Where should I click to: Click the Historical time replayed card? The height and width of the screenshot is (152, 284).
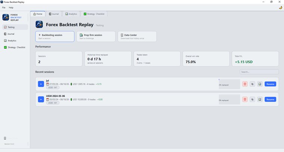108,59
